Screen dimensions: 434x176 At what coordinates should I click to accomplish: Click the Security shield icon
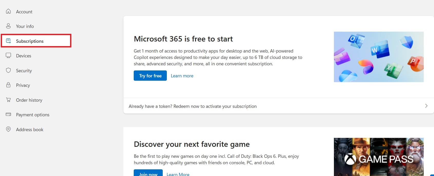click(x=8, y=70)
